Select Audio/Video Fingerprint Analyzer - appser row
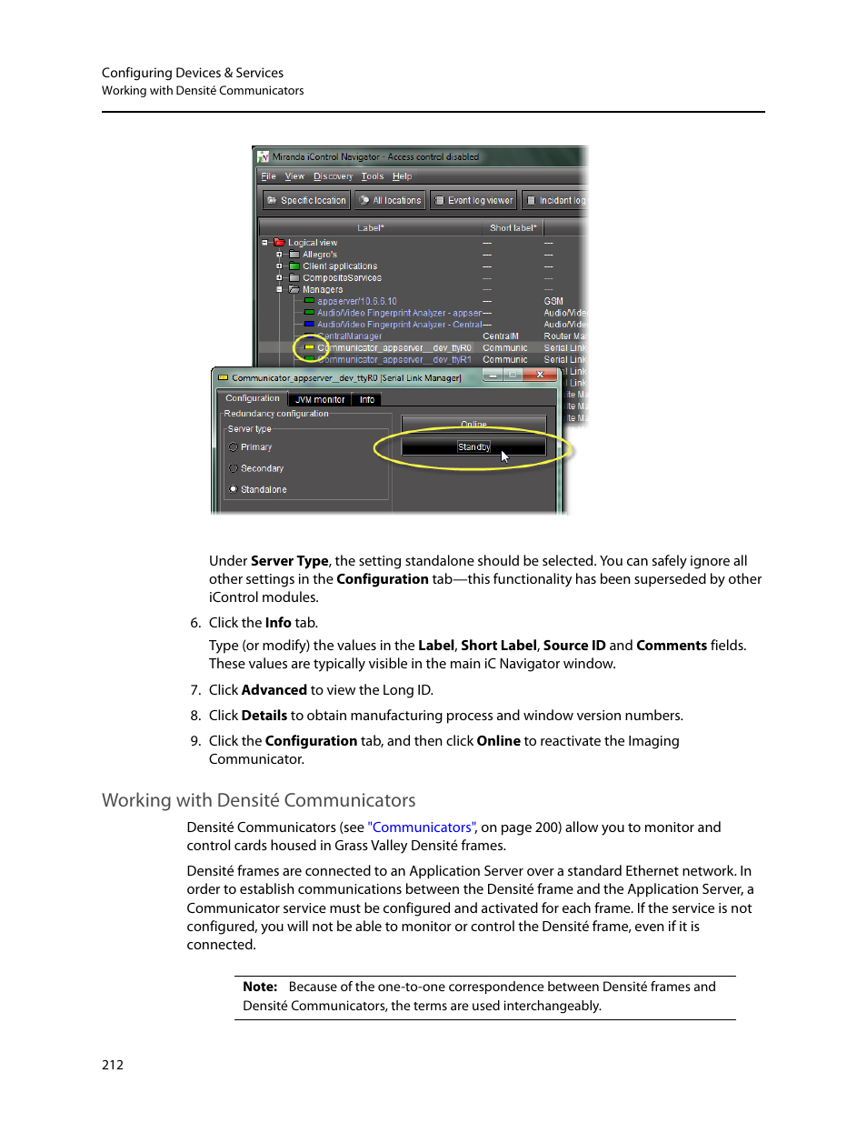 click(x=400, y=313)
